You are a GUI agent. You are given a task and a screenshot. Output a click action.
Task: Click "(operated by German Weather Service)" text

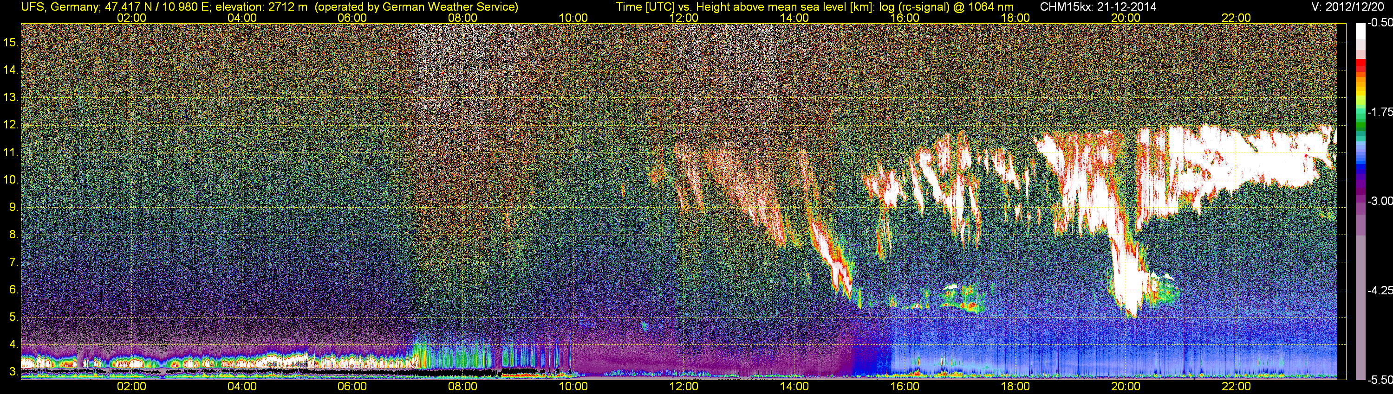(417, 7)
